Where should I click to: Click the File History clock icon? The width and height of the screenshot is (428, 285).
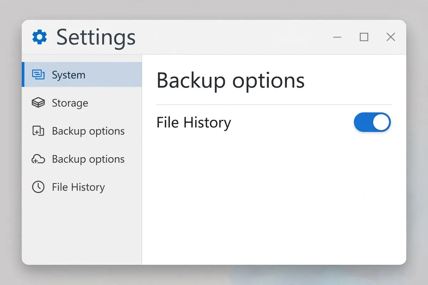pyautogui.click(x=38, y=187)
